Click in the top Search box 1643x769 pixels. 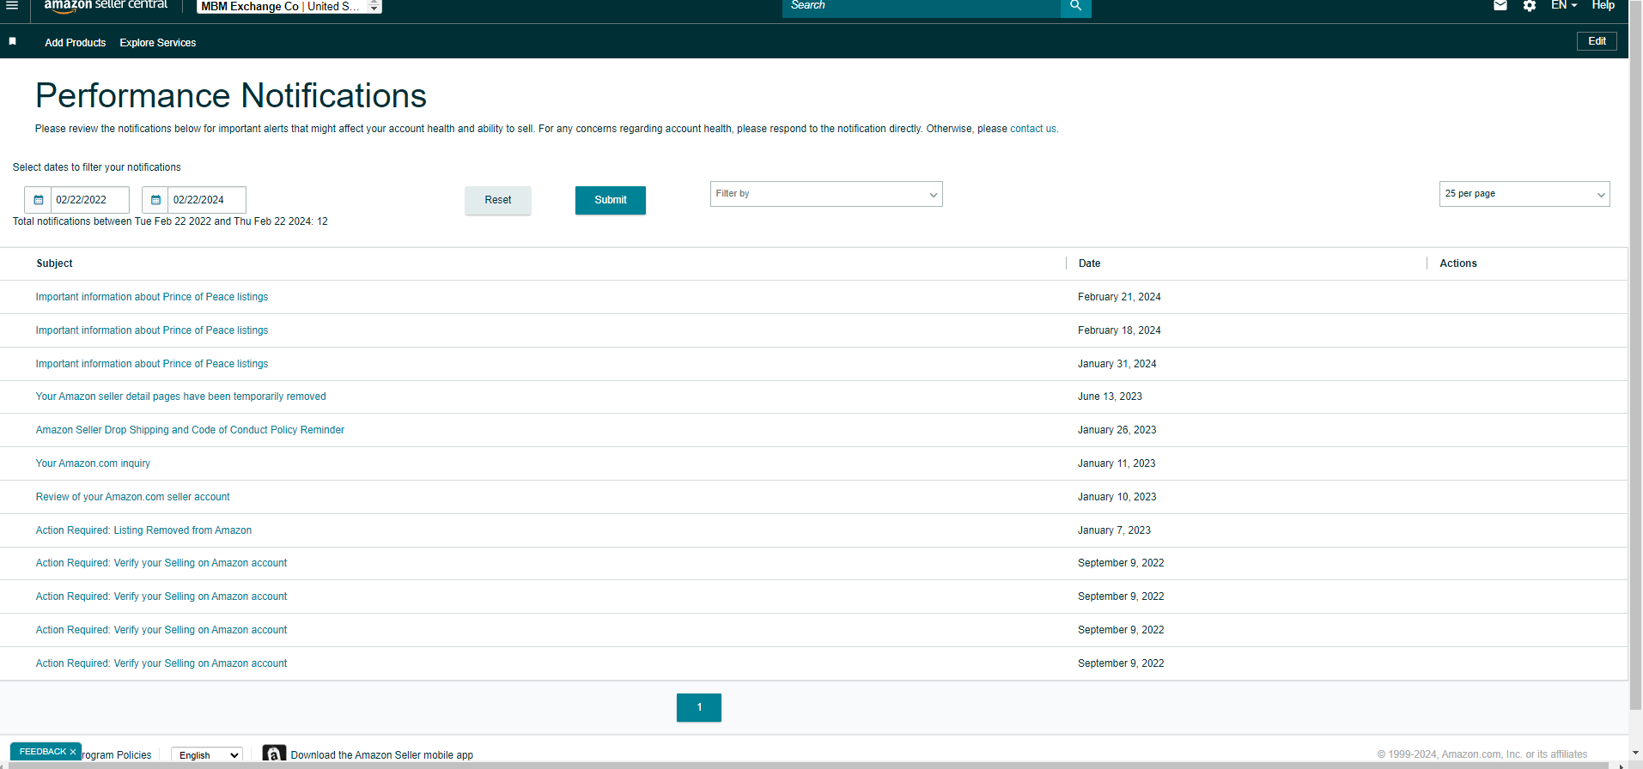(922, 6)
